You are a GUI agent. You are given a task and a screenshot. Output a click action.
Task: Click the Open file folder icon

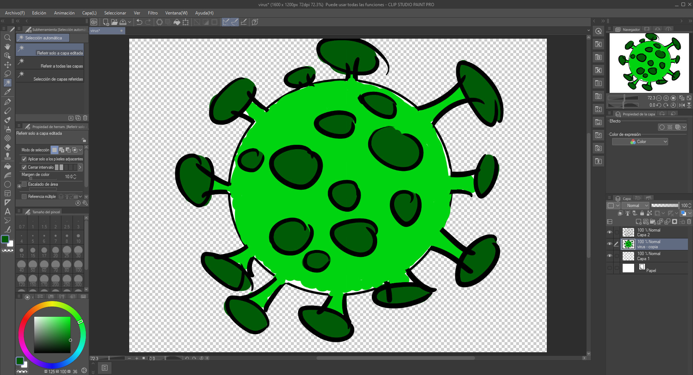click(x=114, y=22)
